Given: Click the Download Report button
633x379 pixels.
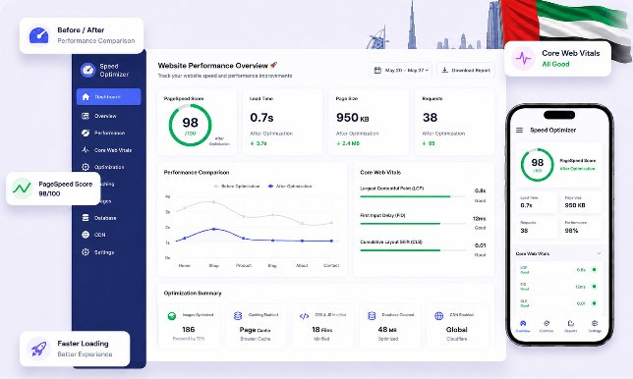Looking at the screenshot, I should (466, 70).
